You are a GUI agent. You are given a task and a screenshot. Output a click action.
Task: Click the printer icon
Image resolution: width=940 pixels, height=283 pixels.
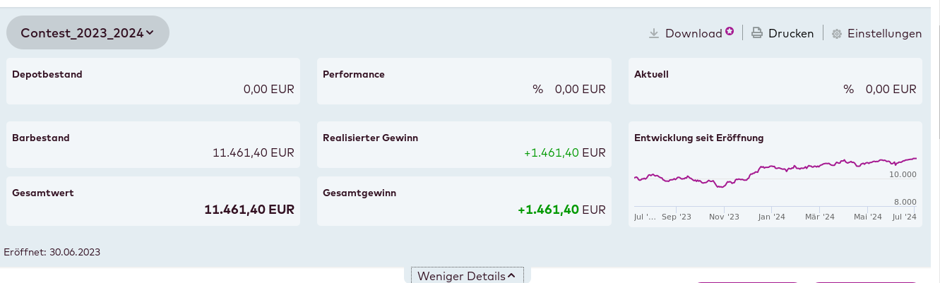pyautogui.click(x=757, y=33)
